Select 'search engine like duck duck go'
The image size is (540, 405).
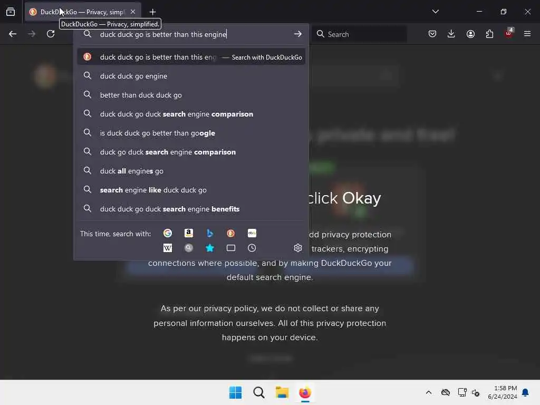tap(191, 190)
